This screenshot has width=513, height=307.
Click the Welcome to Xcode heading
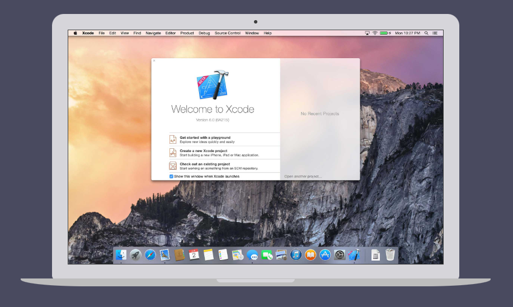(213, 109)
